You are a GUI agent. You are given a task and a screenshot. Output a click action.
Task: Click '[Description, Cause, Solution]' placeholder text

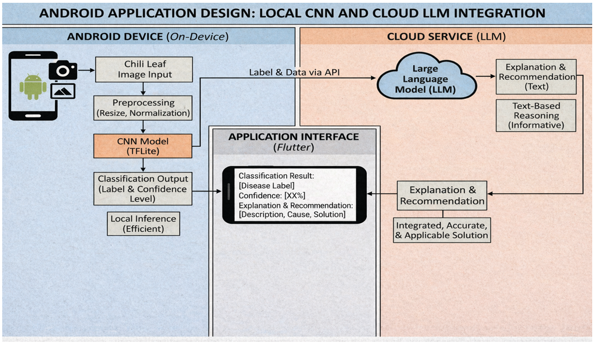coord(292,214)
